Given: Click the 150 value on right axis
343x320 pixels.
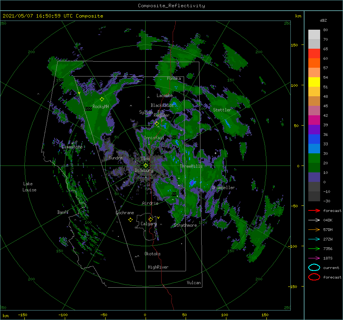Looking at the screenshot, I should click(x=294, y=45).
